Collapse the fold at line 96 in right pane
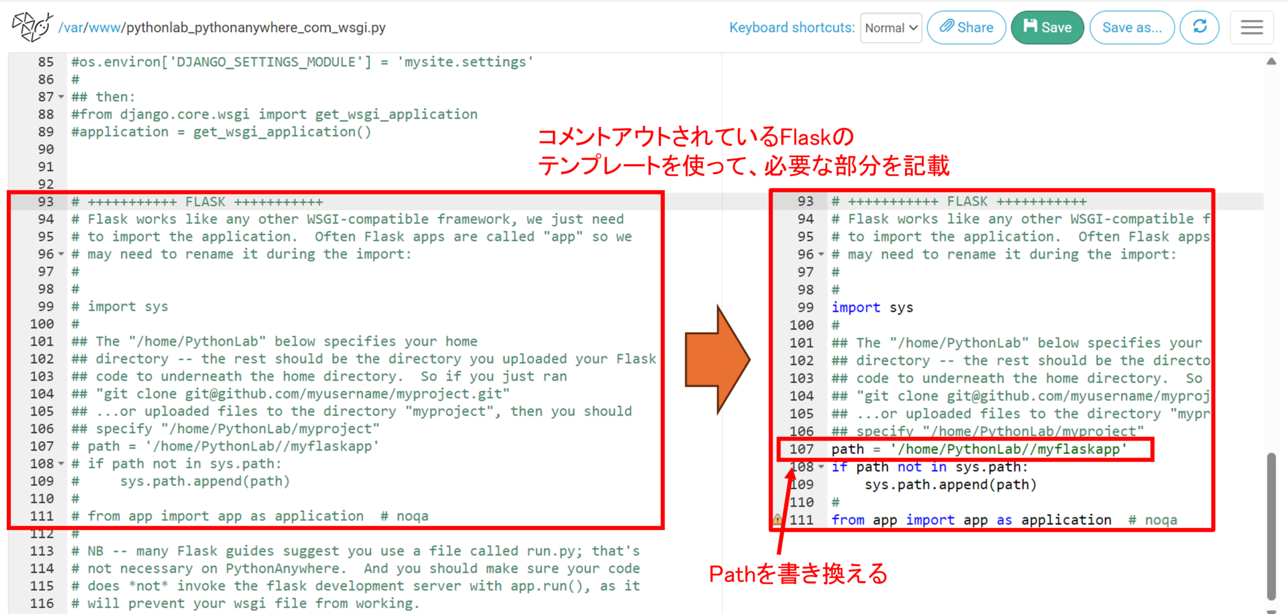Viewport: 1288px width, 614px height. (x=822, y=255)
